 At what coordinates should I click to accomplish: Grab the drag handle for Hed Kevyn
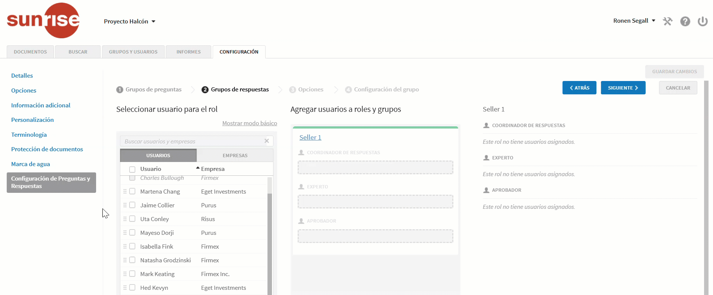[125, 288]
